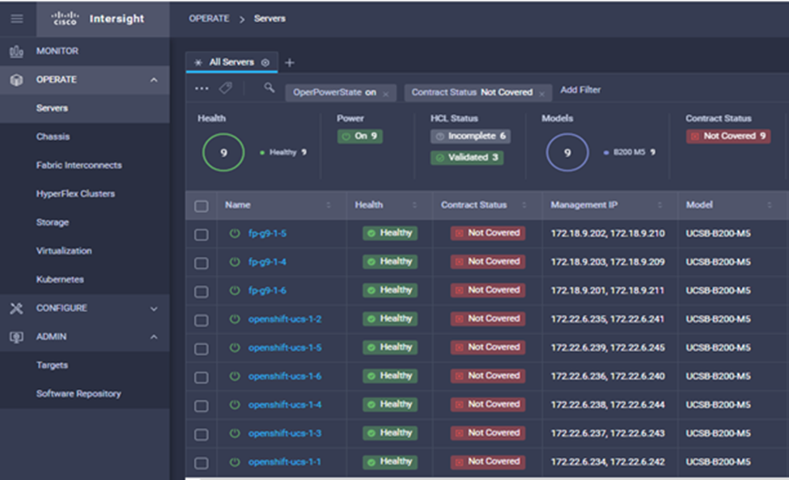Expand the CONFIGURE section chevron

coord(154,309)
